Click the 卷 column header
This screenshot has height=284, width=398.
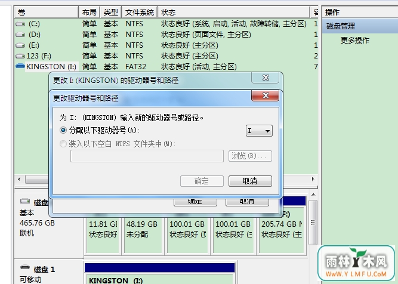[x=46, y=12]
